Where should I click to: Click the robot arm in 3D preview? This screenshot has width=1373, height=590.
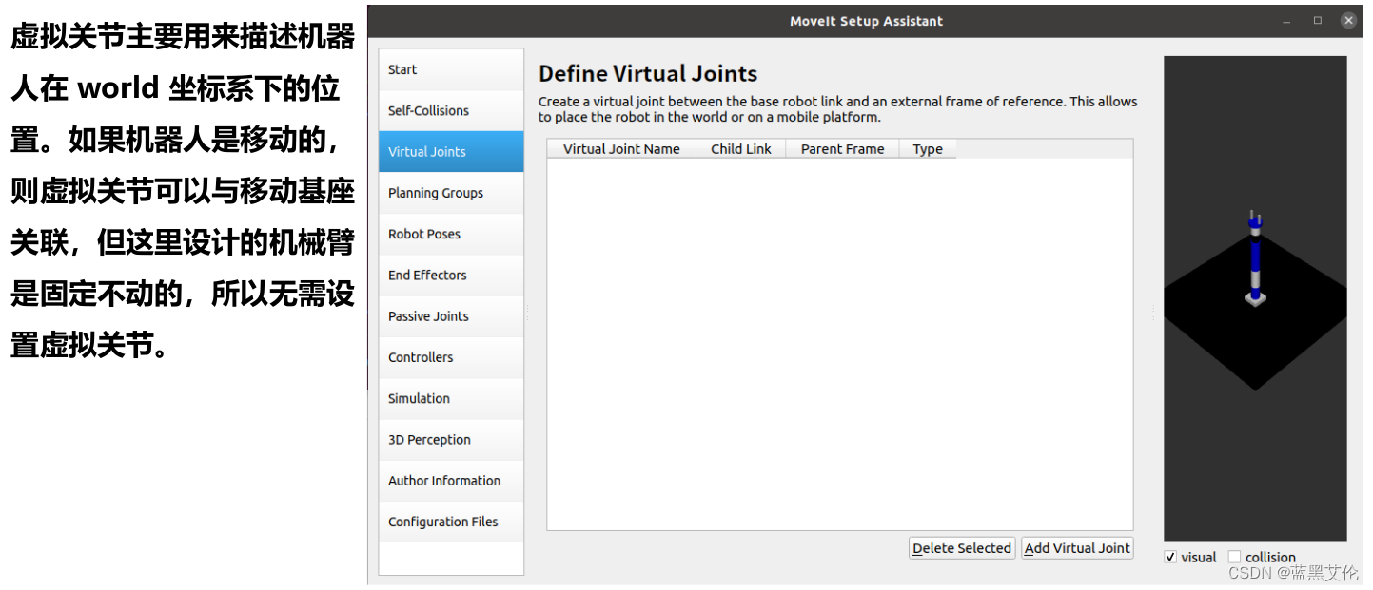1255,258
